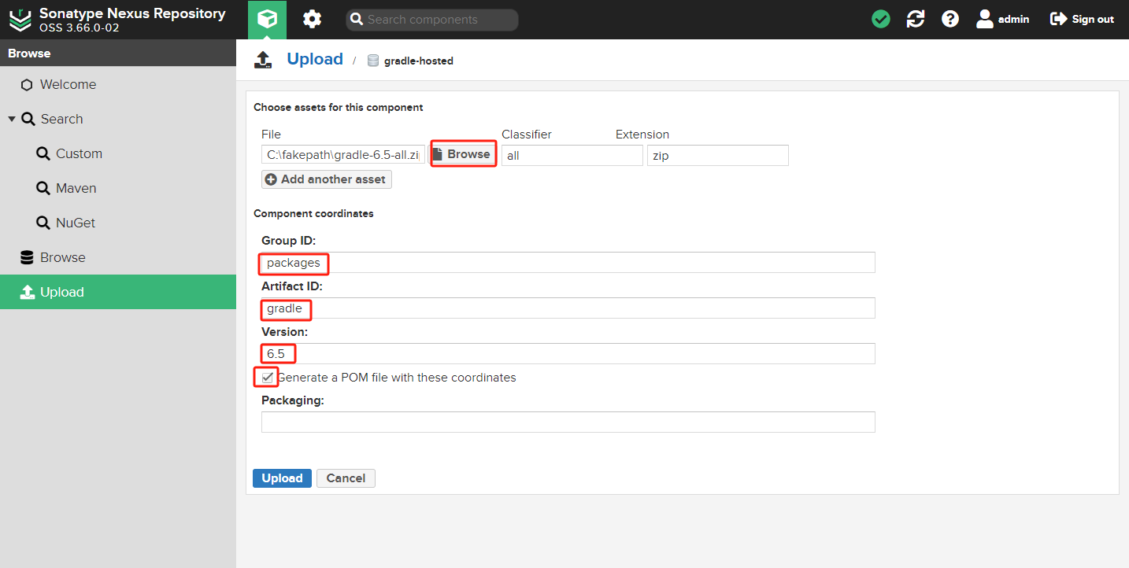
Task: Open the Welcome sidebar item
Action: coord(68,85)
